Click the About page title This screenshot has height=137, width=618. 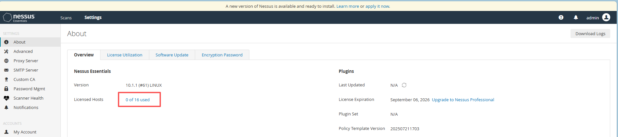coord(77,34)
